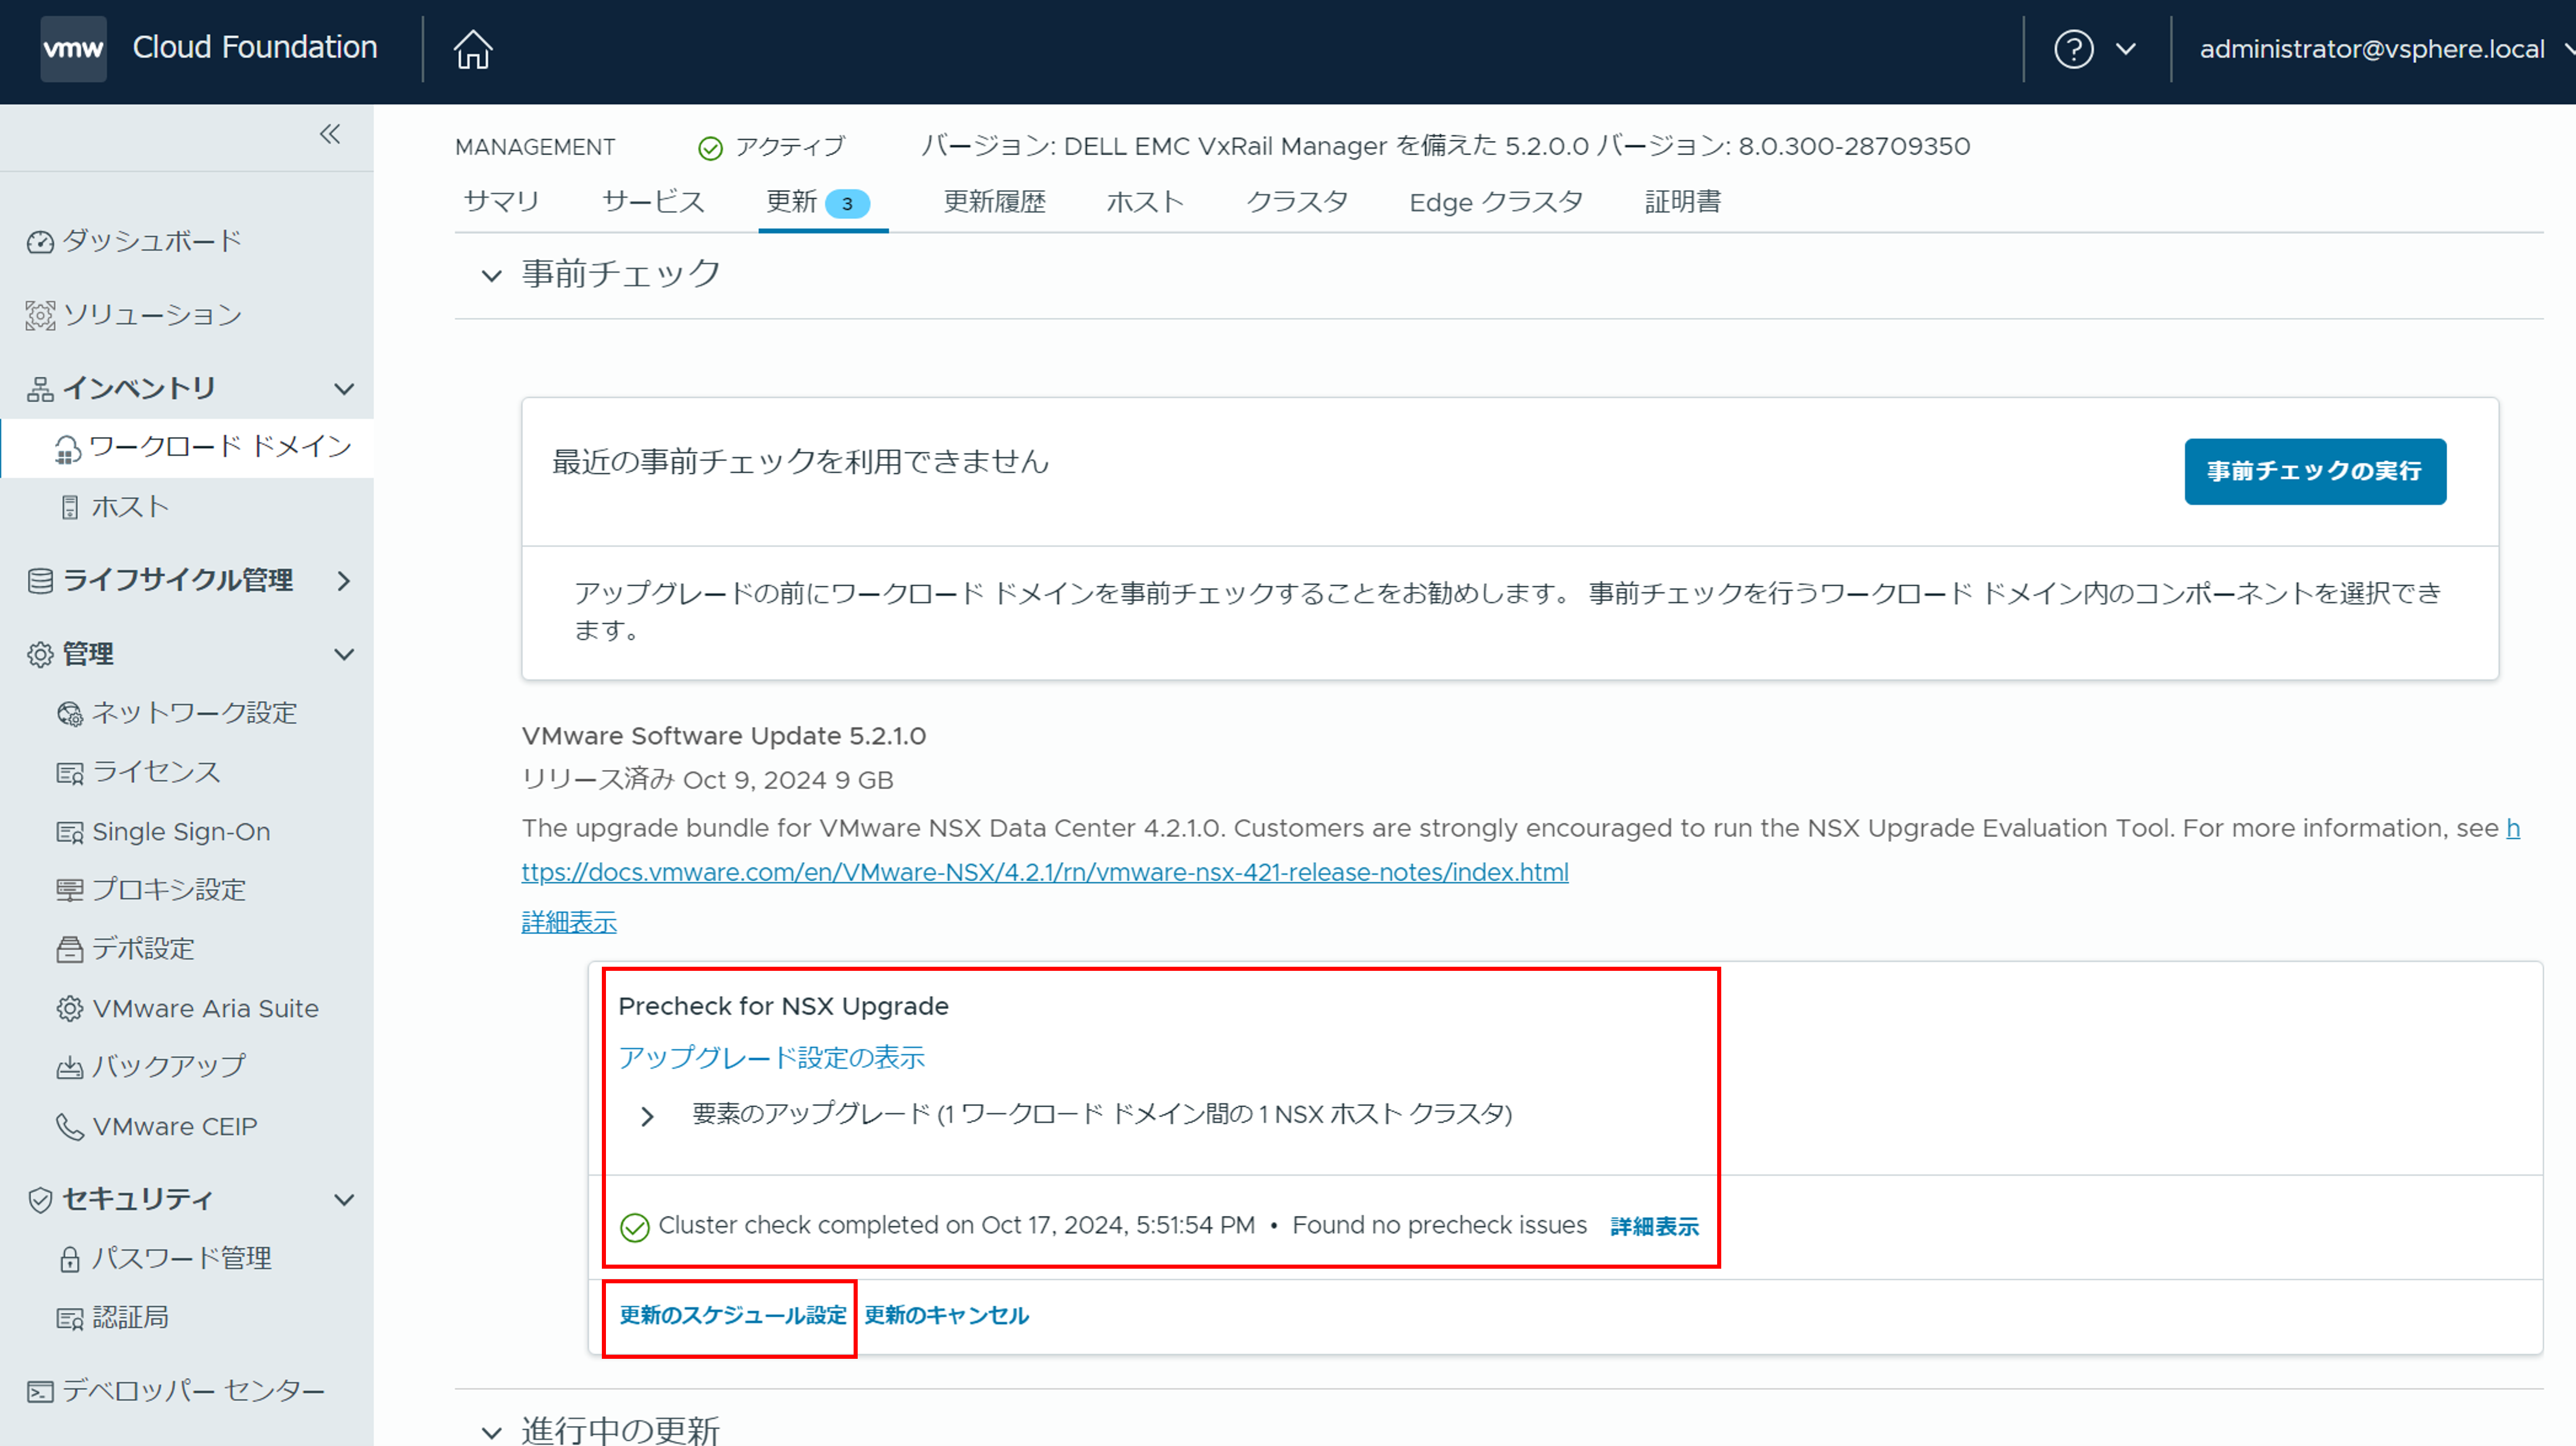Click the ホスト server icon in sidebar
This screenshot has height=1446, width=2576.
[x=69, y=507]
